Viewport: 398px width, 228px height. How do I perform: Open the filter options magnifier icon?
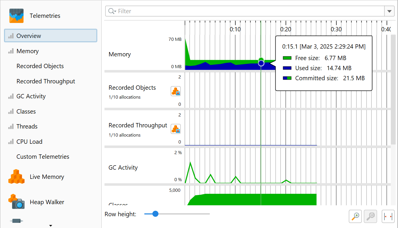[x=112, y=11]
